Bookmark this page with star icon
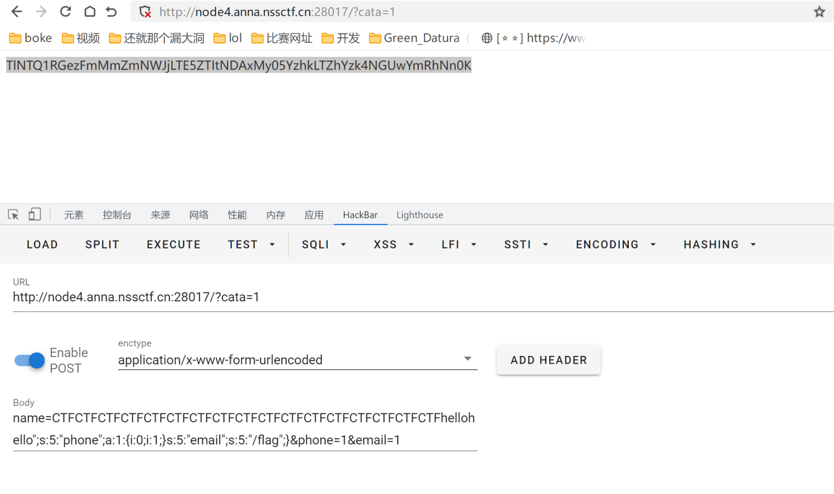Image resolution: width=834 pixels, height=494 pixels. 819,12
